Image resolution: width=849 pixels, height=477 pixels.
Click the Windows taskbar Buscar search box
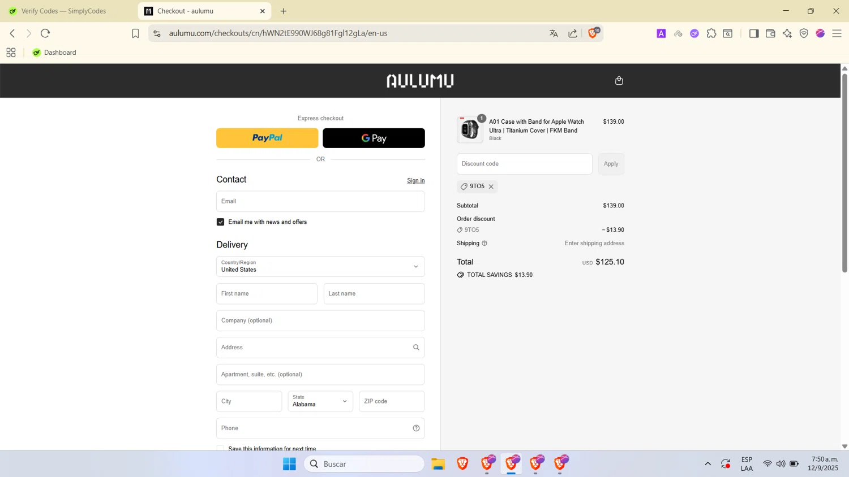364,464
